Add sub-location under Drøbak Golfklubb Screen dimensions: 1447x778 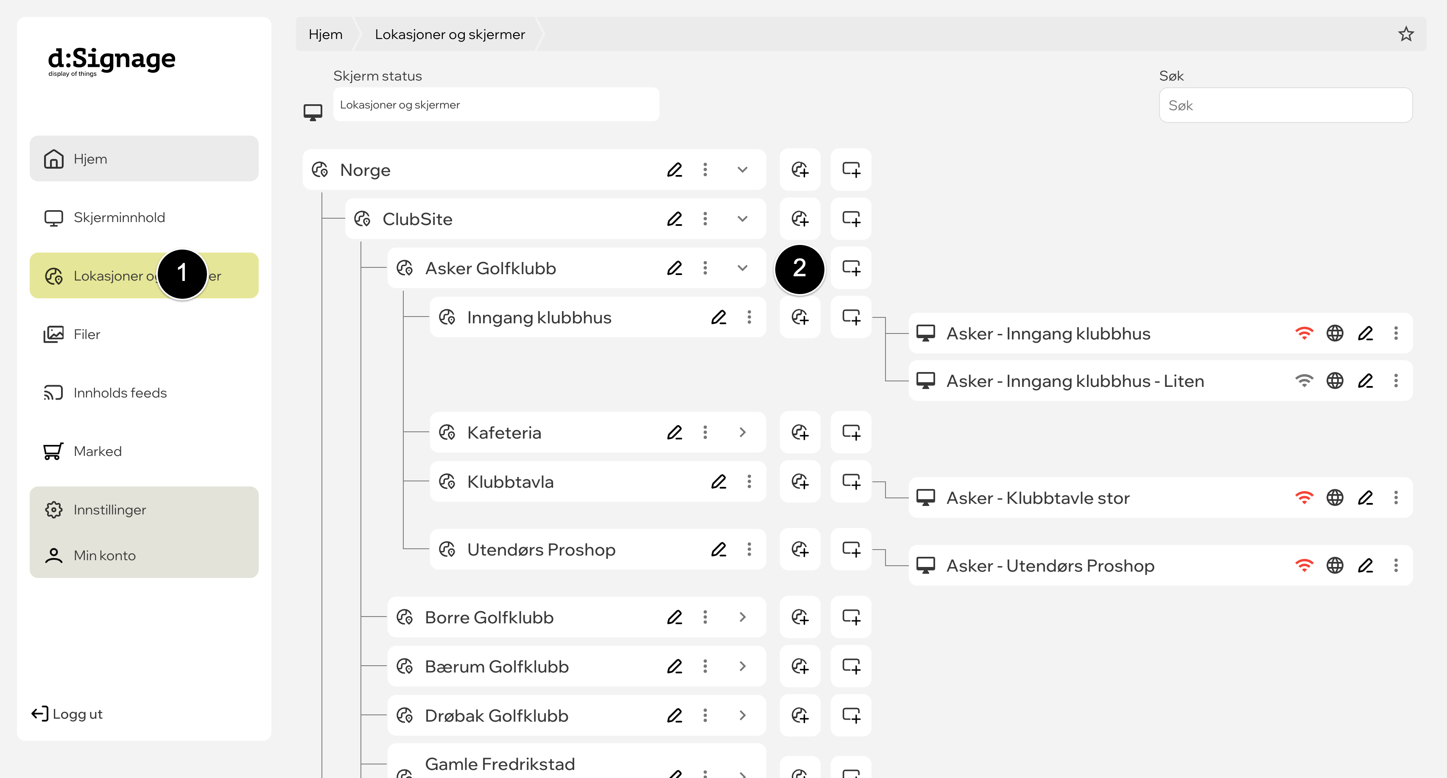[x=799, y=715]
